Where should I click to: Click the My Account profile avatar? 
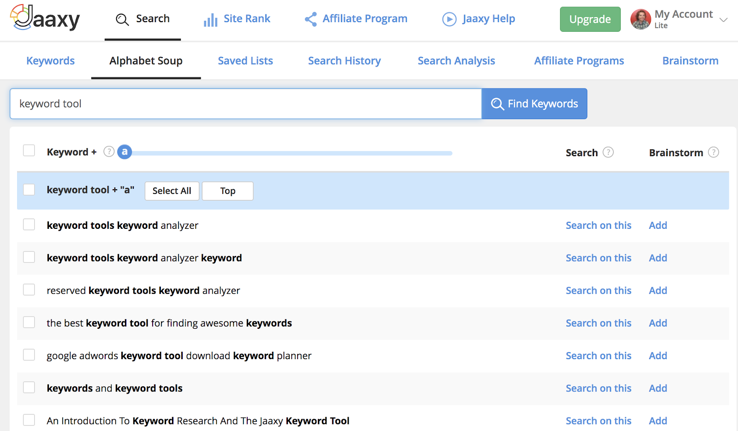[x=641, y=19]
